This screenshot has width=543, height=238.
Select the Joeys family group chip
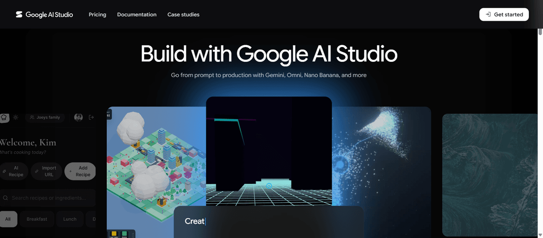45,117
